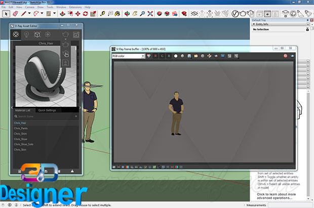The width and height of the screenshot is (314, 208).
Task: Stop rendering with red button
Action: point(285,56)
